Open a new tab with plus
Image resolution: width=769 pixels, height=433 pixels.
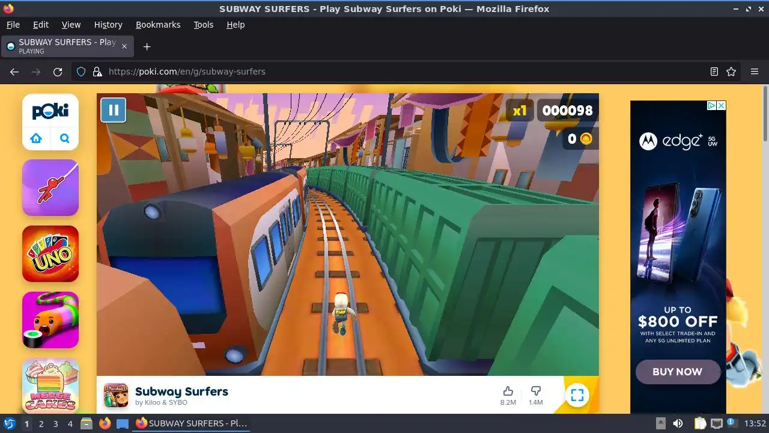tap(147, 46)
